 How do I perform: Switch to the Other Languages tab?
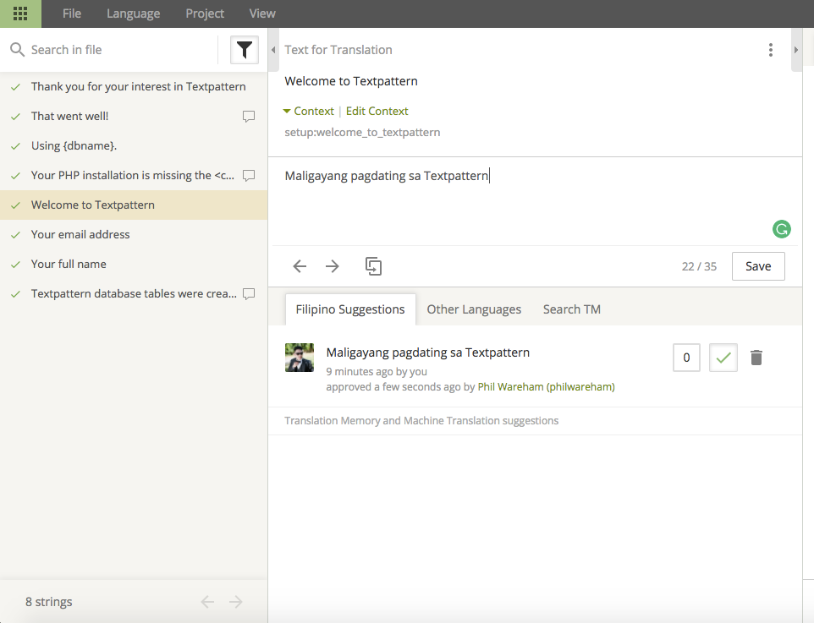pyautogui.click(x=474, y=309)
